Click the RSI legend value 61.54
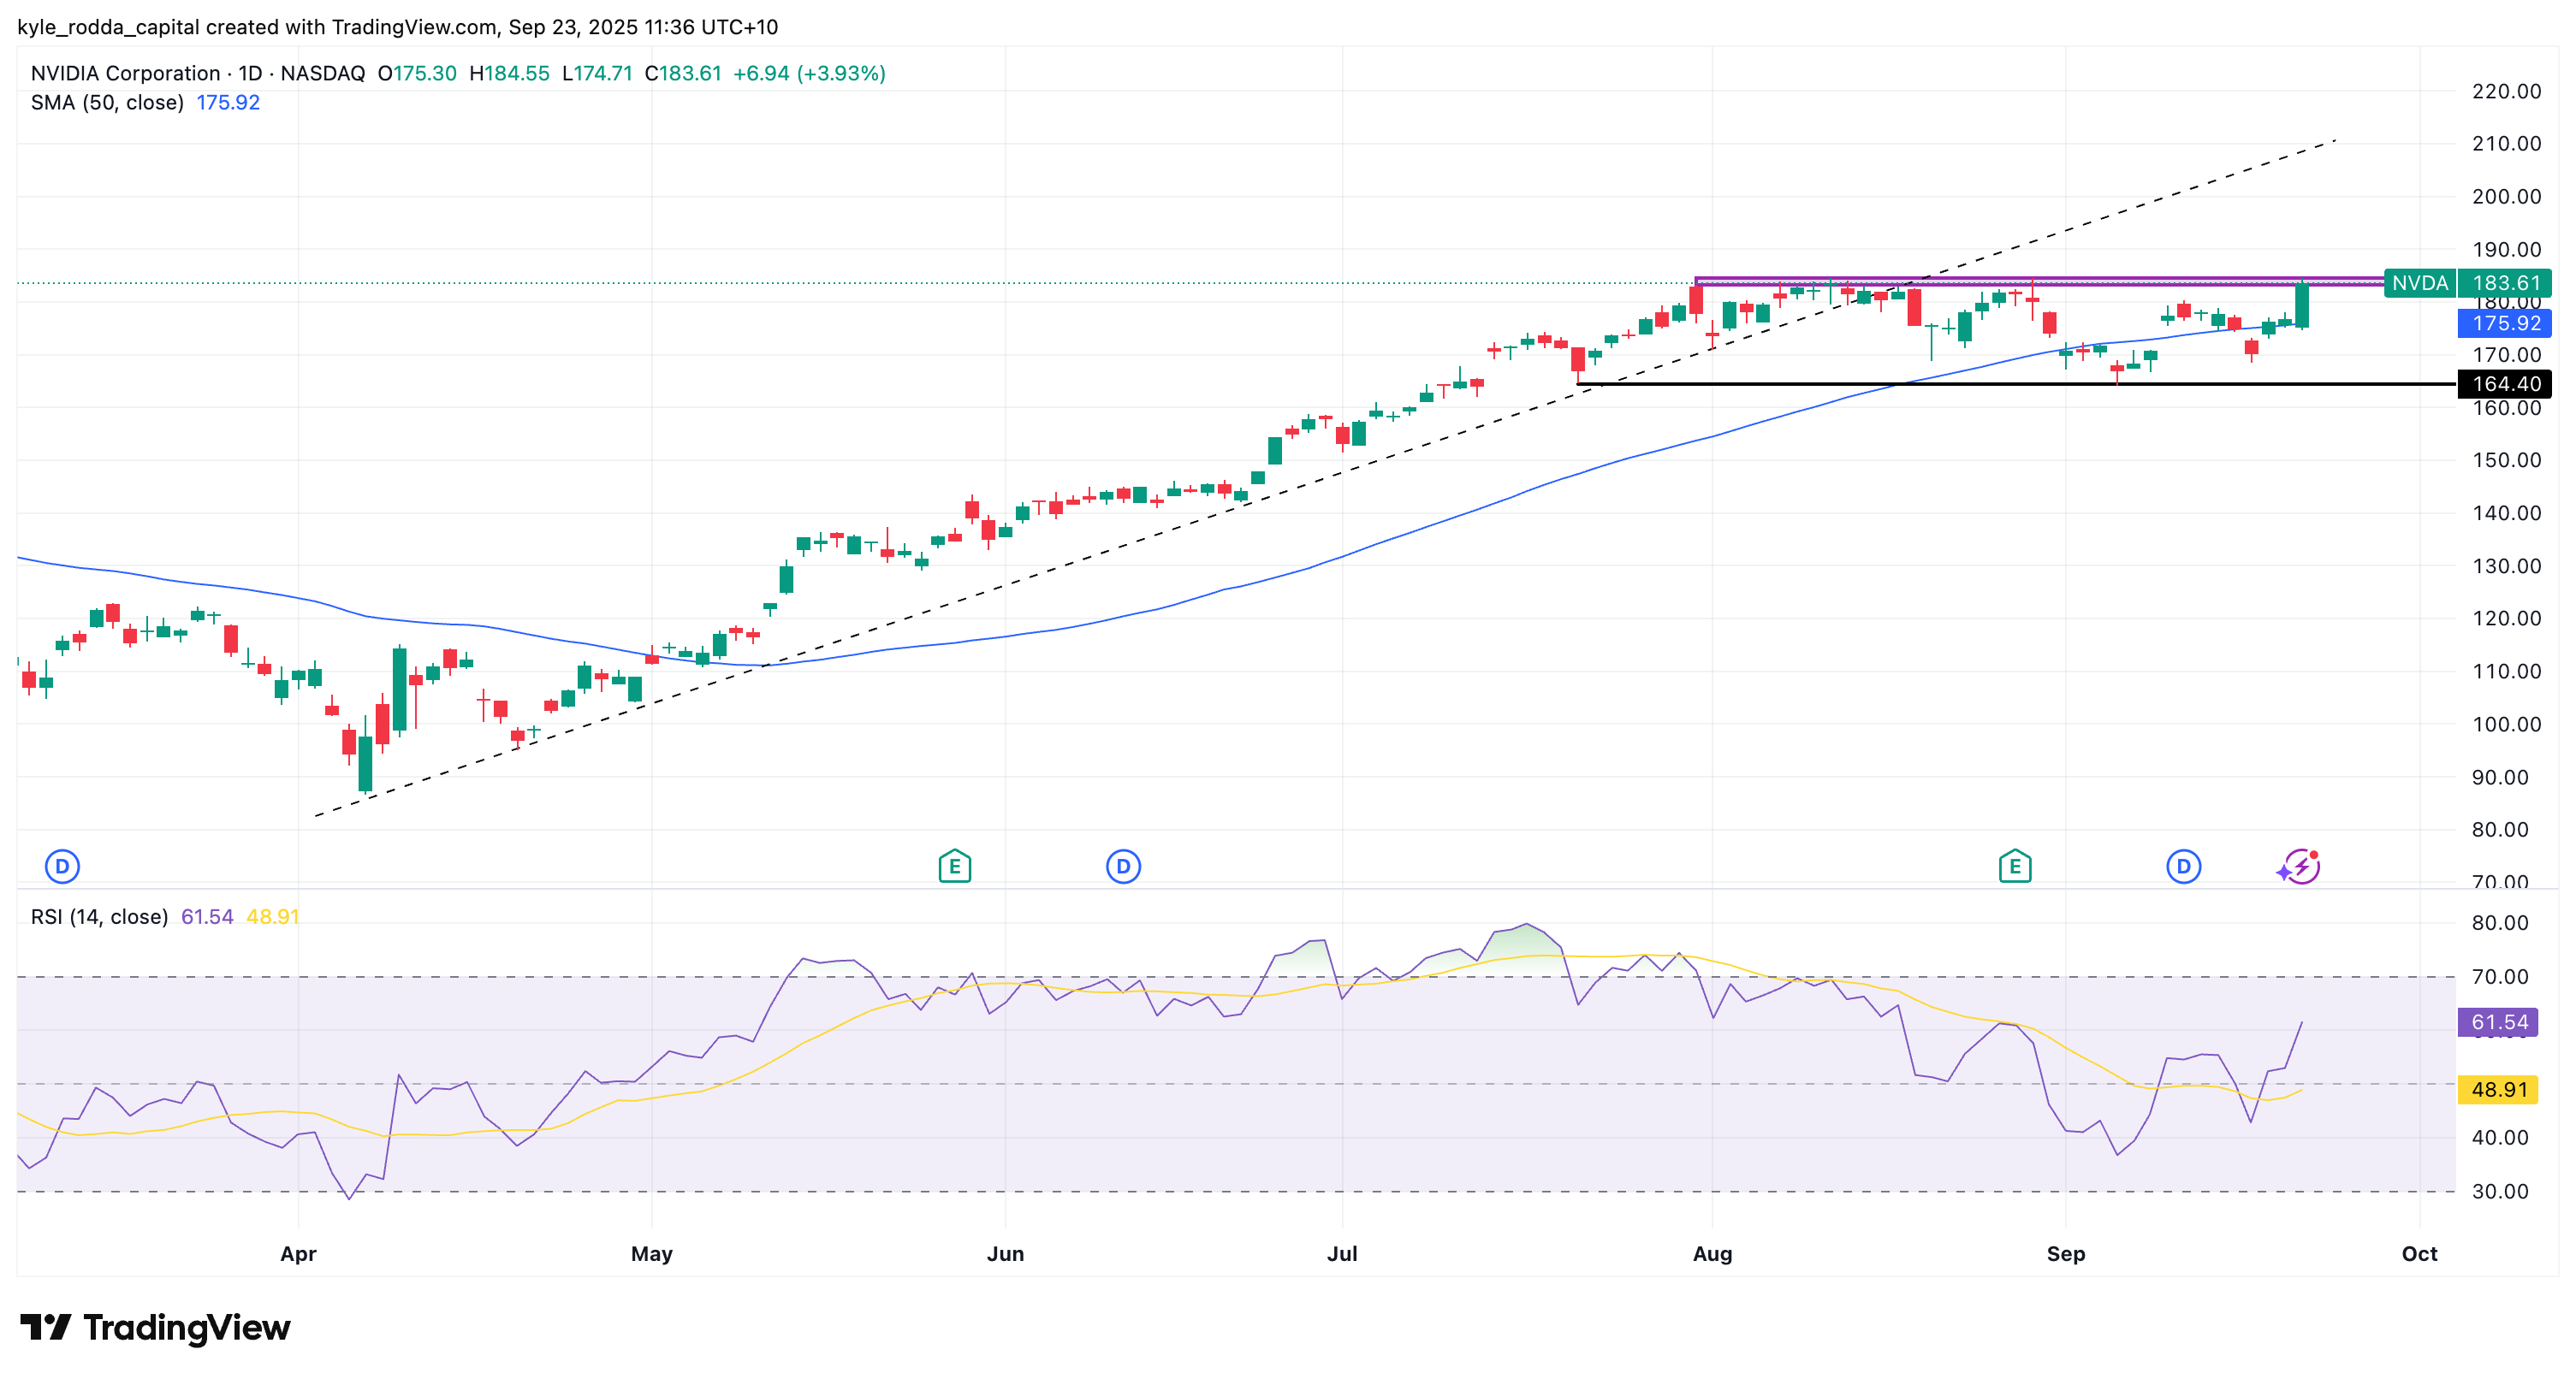The width and height of the screenshot is (2576, 1379). [x=207, y=916]
